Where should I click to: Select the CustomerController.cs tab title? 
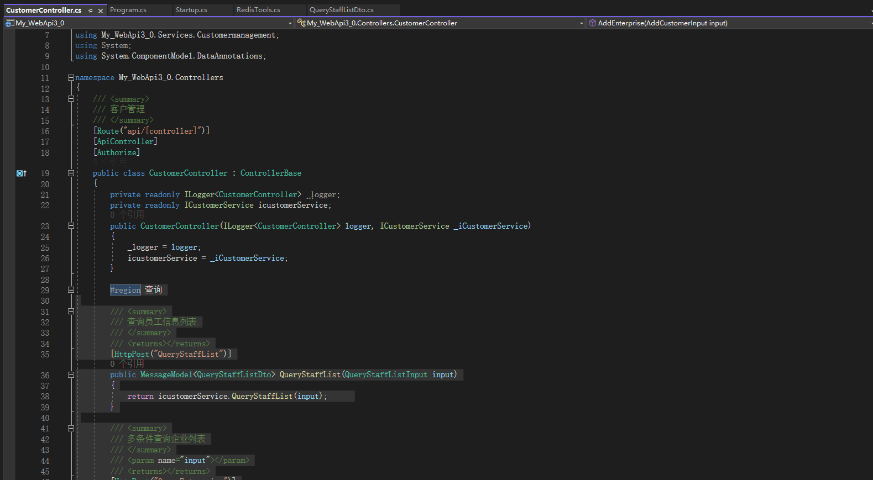click(x=44, y=10)
